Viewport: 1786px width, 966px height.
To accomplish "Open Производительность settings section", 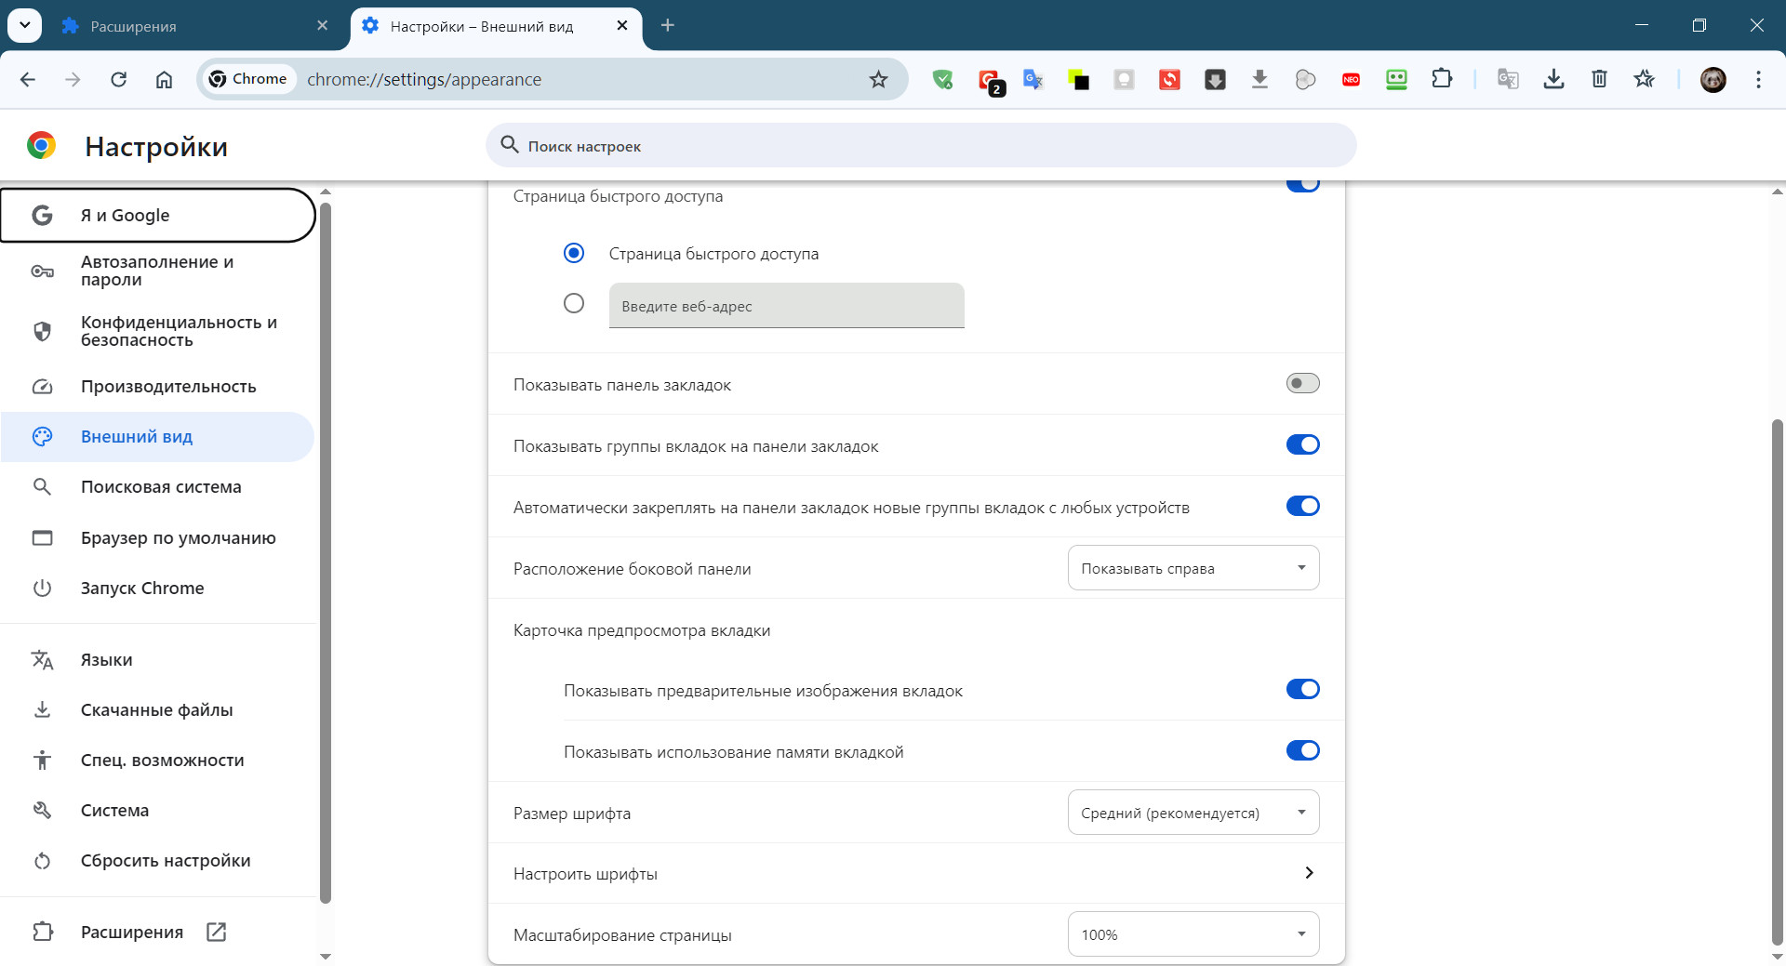I will (x=158, y=387).
